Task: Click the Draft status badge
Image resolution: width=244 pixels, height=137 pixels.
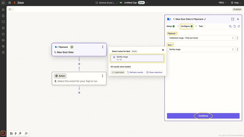Action: pyautogui.click(x=141, y=3)
